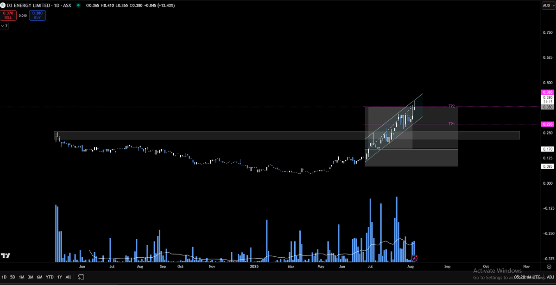The height and width of the screenshot is (285, 556).
Task: Click the H0.410 high value in the legend
Action: [108, 5]
